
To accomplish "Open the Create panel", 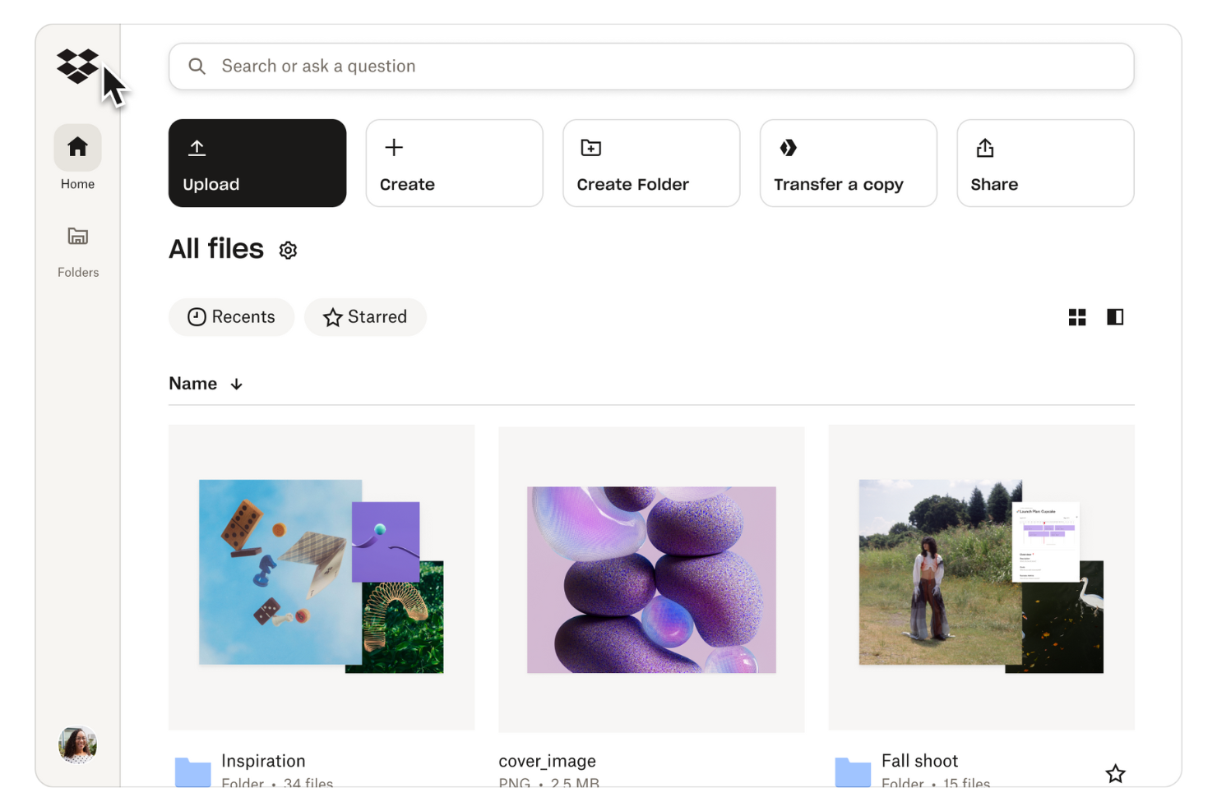I will point(454,163).
